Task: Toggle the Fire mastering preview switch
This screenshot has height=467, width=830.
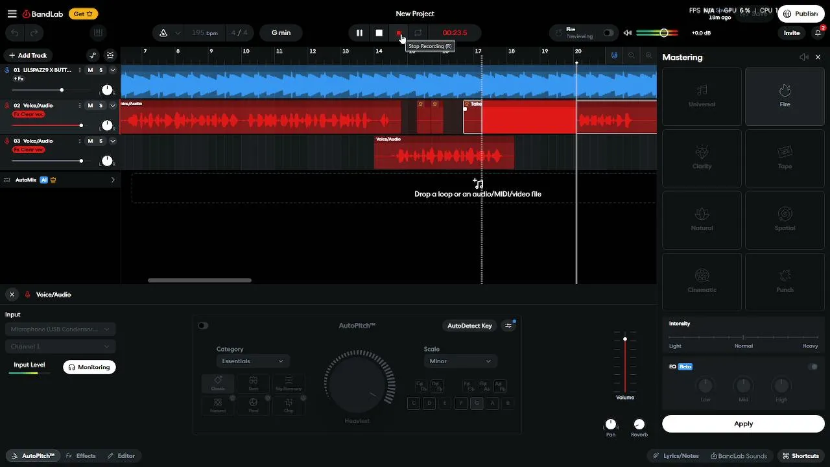Action: 608,33
